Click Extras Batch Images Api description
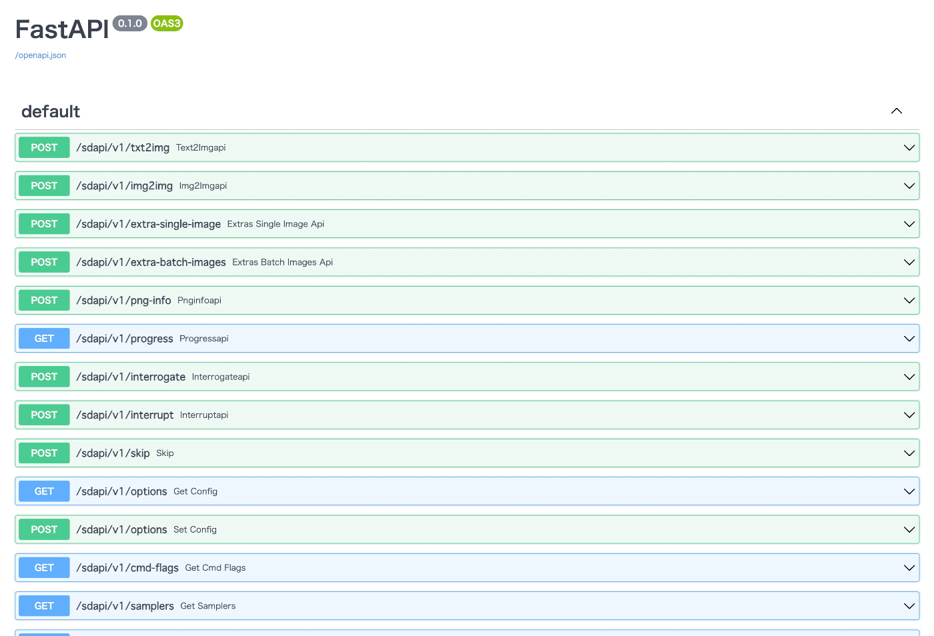This screenshot has width=934, height=636. (283, 262)
